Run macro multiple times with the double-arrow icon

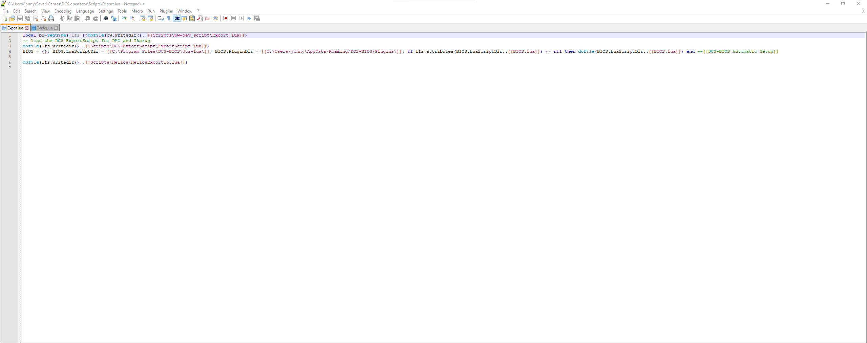point(249,18)
